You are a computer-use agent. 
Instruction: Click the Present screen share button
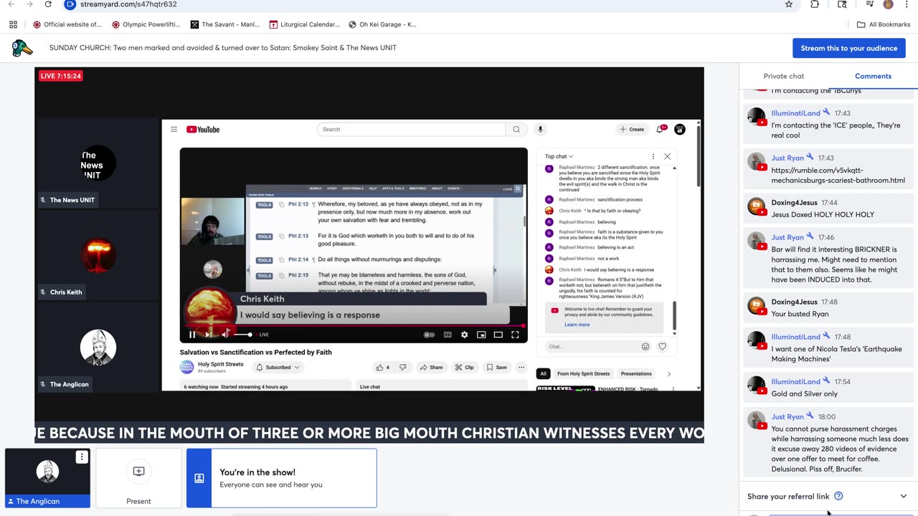pyautogui.click(x=138, y=478)
